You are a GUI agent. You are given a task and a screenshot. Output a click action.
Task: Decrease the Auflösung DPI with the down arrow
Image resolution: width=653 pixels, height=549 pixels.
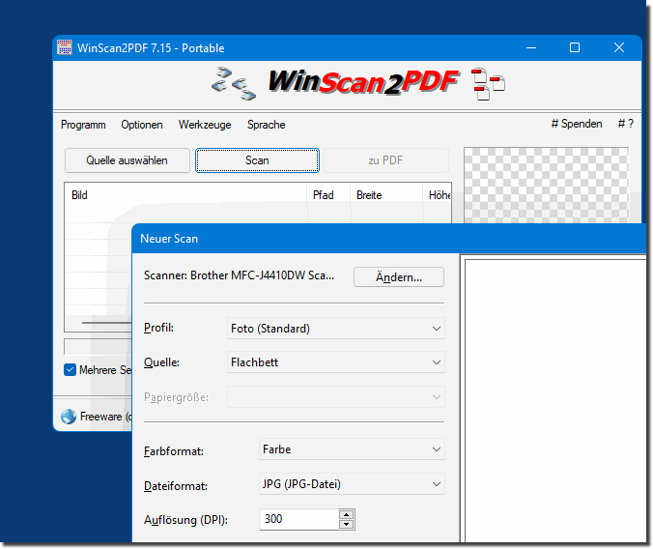pos(347,525)
